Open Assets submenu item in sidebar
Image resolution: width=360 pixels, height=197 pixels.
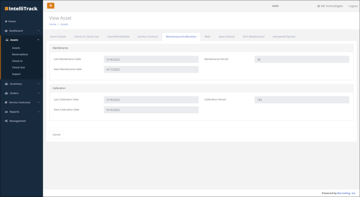(16, 48)
